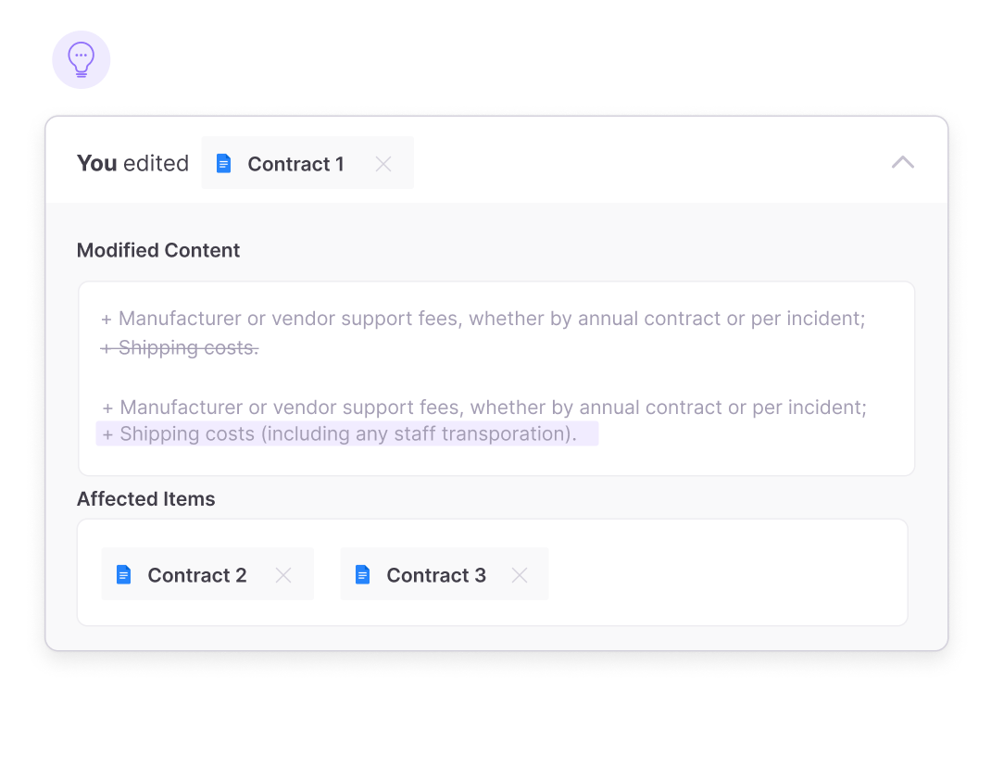Click the bold "You" text in header
Viewport: 991px width, 765px height.
96,164
